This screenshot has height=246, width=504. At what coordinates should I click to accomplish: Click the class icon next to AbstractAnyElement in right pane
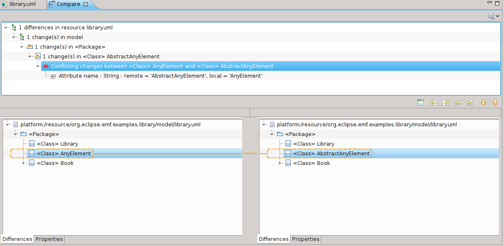[x=288, y=154]
